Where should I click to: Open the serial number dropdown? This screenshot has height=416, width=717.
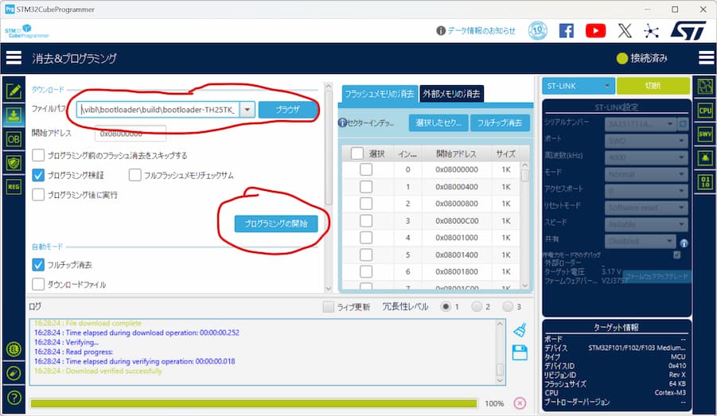[x=641, y=124]
